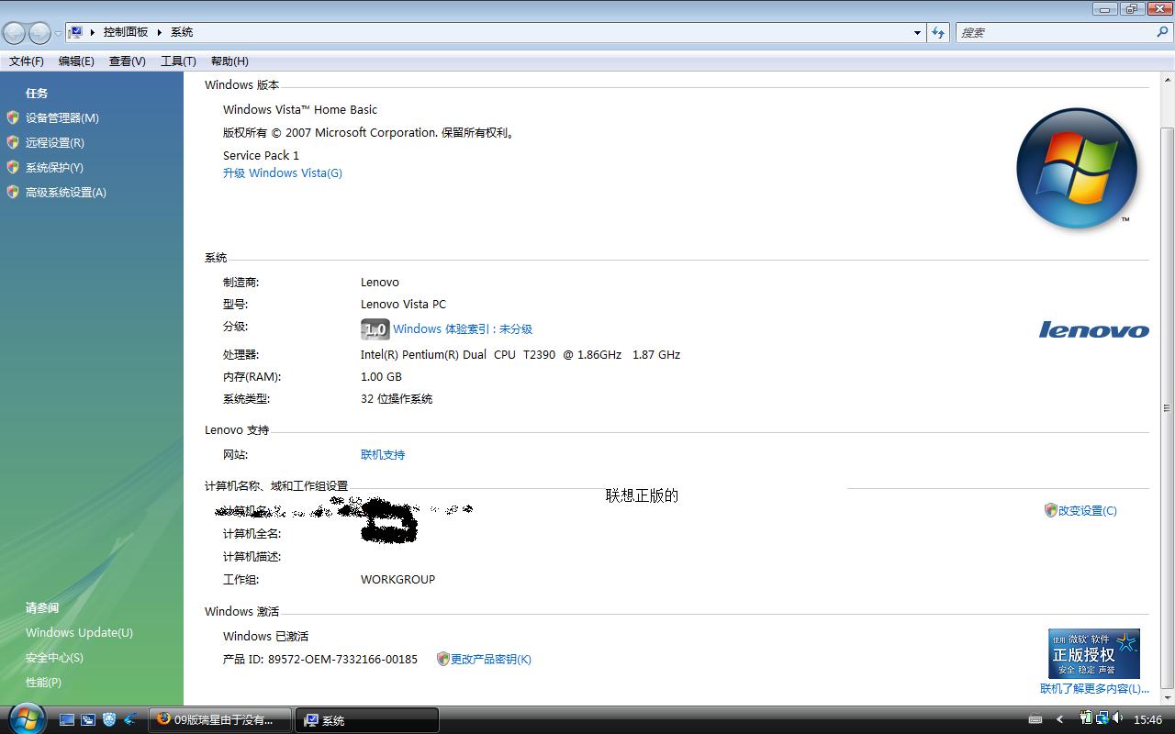Select 系统 in the address breadcrumb
1175x734 pixels.
[x=182, y=32]
